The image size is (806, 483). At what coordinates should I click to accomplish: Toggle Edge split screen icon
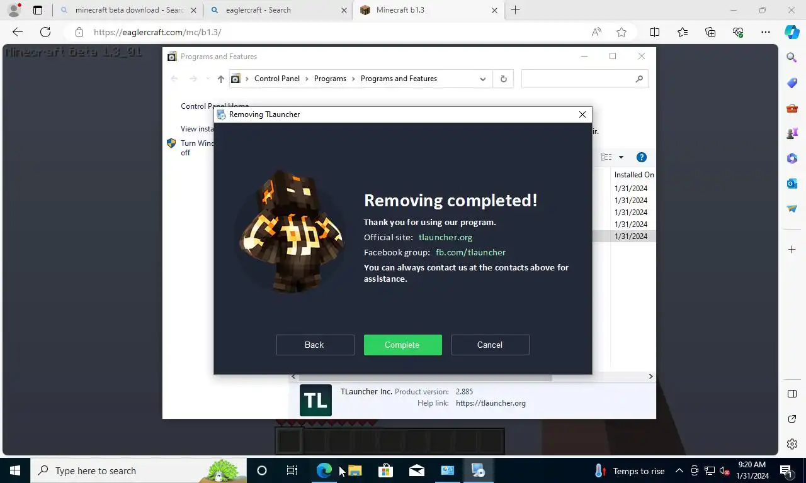654,32
